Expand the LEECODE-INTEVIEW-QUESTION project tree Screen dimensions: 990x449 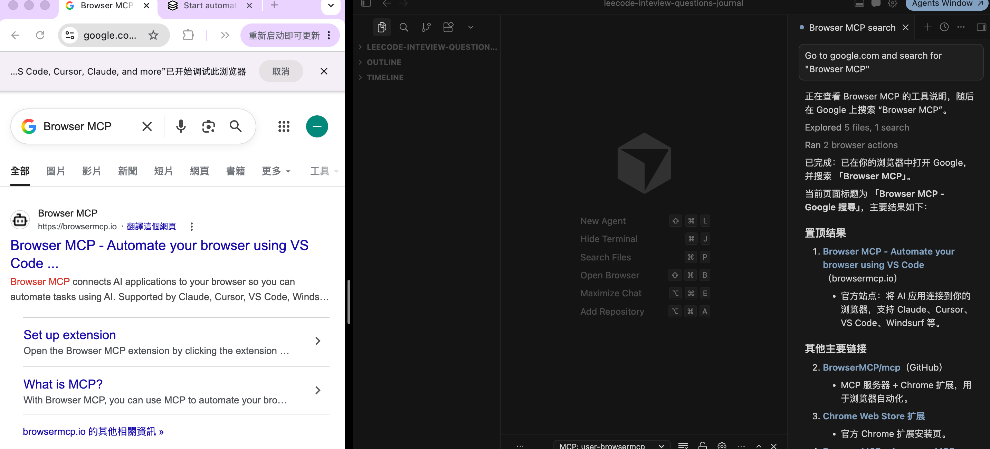pyautogui.click(x=427, y=47)
